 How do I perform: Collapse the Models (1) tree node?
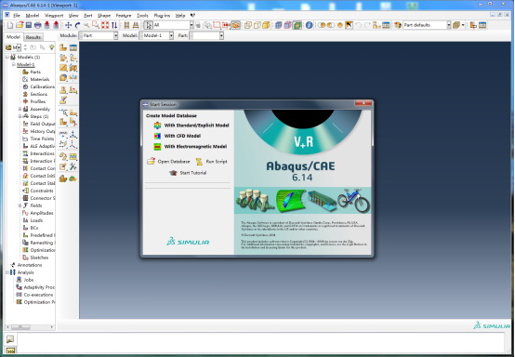pos(7,57)
